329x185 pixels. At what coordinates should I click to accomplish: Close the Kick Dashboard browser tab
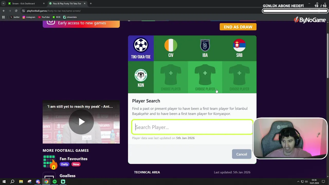pyautogui.click(x=44, y=4)
